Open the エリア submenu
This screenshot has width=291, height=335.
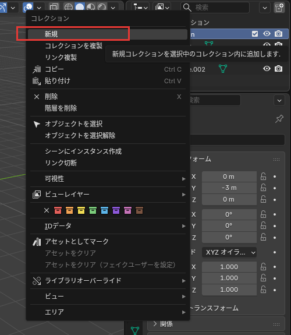coord(108,312)
